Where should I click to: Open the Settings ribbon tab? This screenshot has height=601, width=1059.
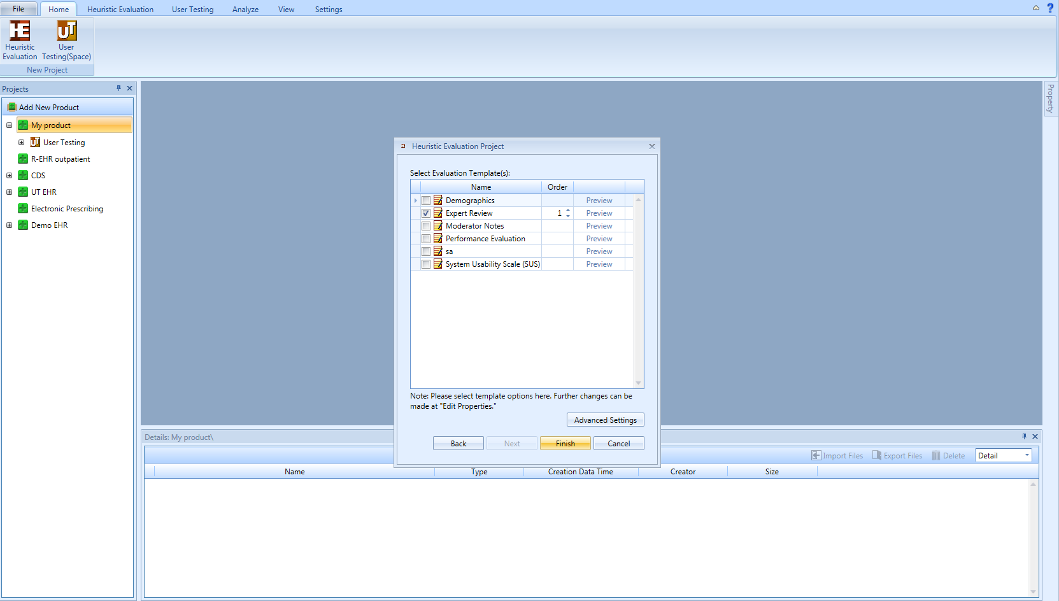(x=328, y=10)
